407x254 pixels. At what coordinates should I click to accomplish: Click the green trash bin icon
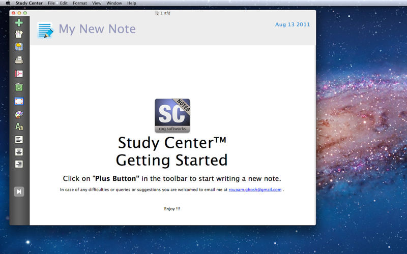[19, 87]
